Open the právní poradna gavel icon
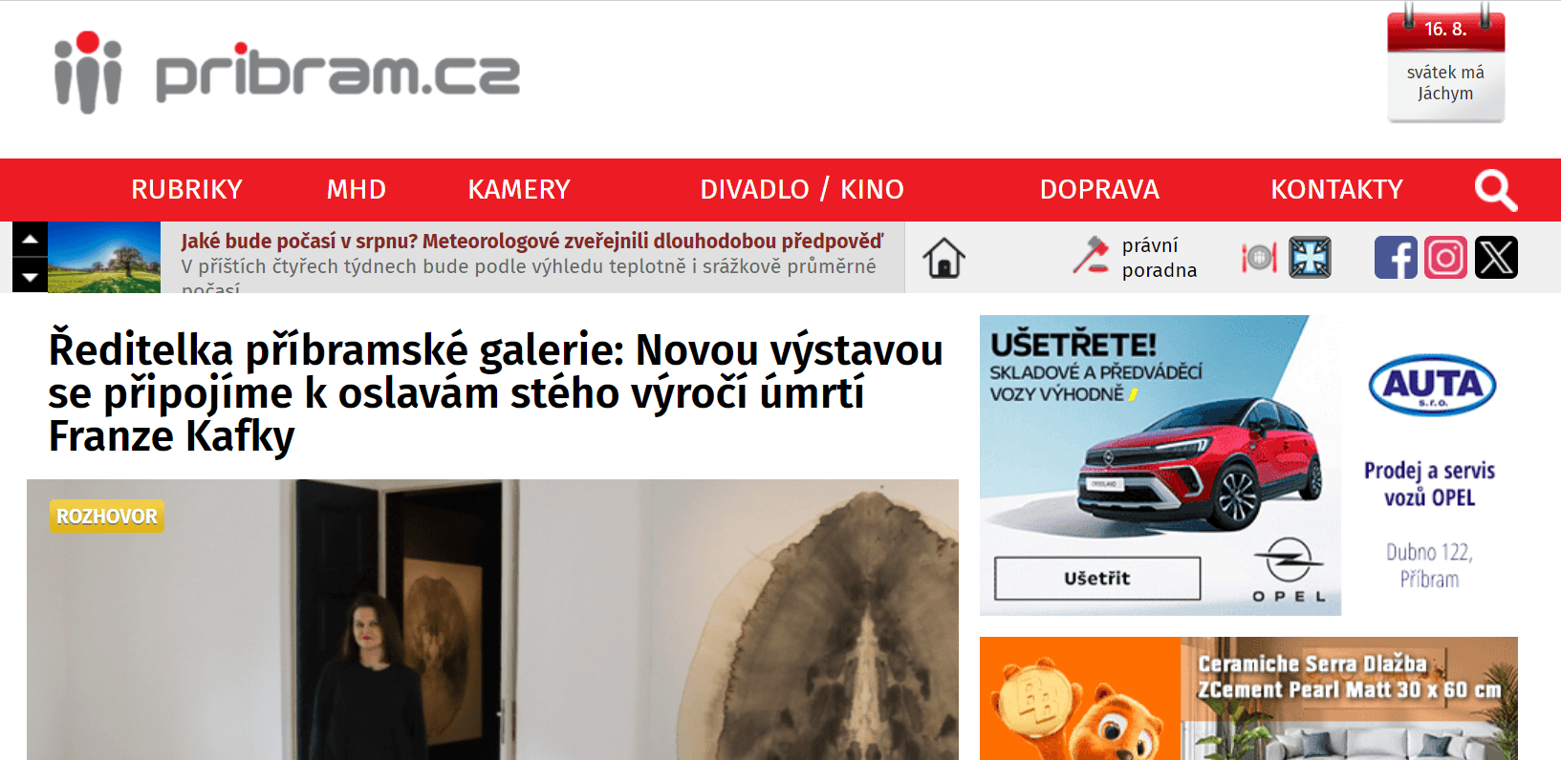The width and height of the screenshot is (1561, 760). pyautogui.click(x=1091, y=256)
